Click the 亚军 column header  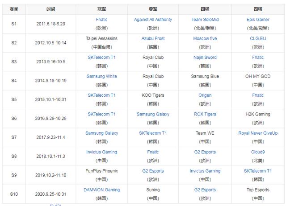[x=153, y=9]
